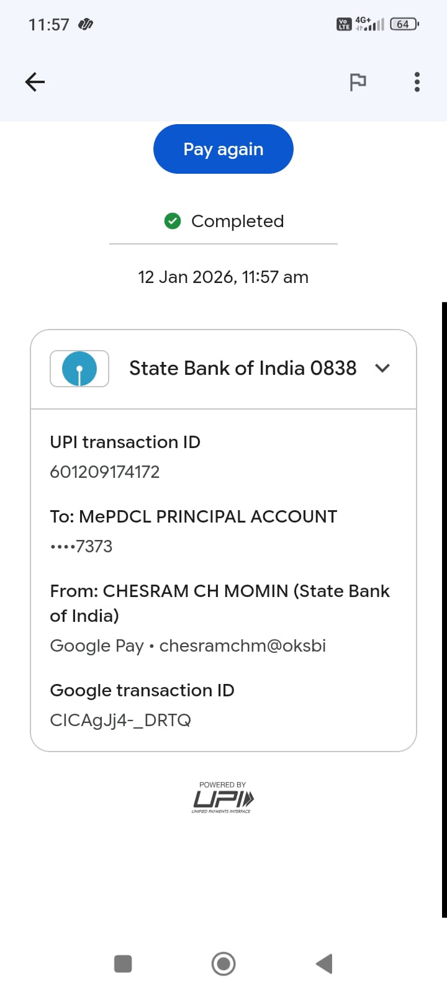Click the vertical scrollbar on right edge
This screenshot has height=993, width=447.
(444, 608)
